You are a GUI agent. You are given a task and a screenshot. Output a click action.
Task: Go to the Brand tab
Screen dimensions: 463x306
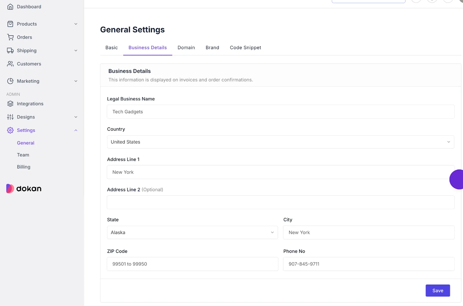(212, 48)
